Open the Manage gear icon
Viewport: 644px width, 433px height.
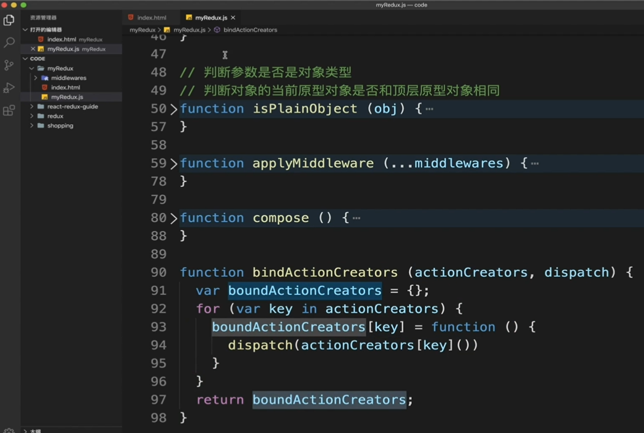[8, 430]
